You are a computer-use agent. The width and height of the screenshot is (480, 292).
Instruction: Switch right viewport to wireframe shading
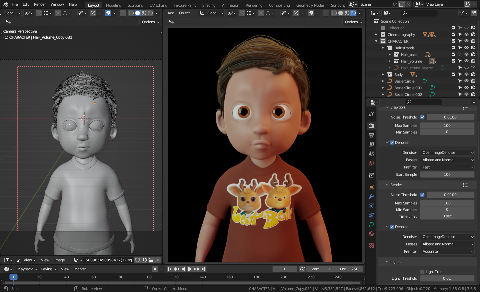[x=334, y=13]
